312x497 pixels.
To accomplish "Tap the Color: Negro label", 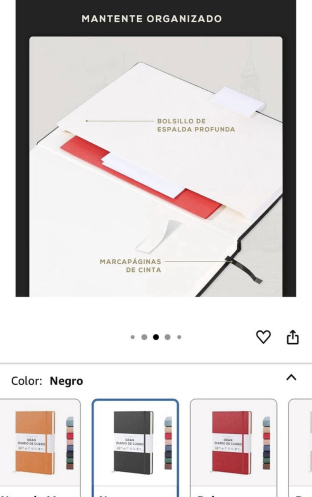I will coord(47,381).
